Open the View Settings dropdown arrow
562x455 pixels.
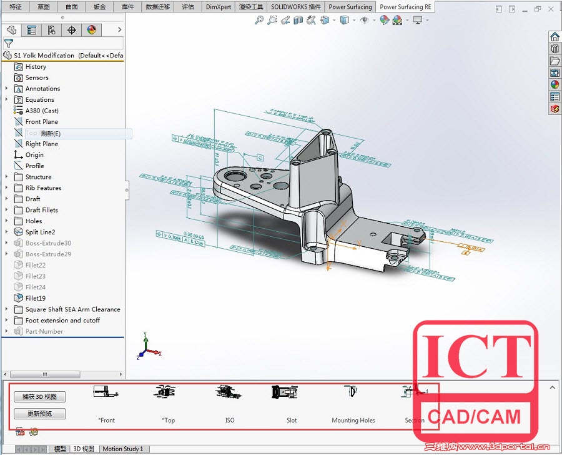[427, 20]
